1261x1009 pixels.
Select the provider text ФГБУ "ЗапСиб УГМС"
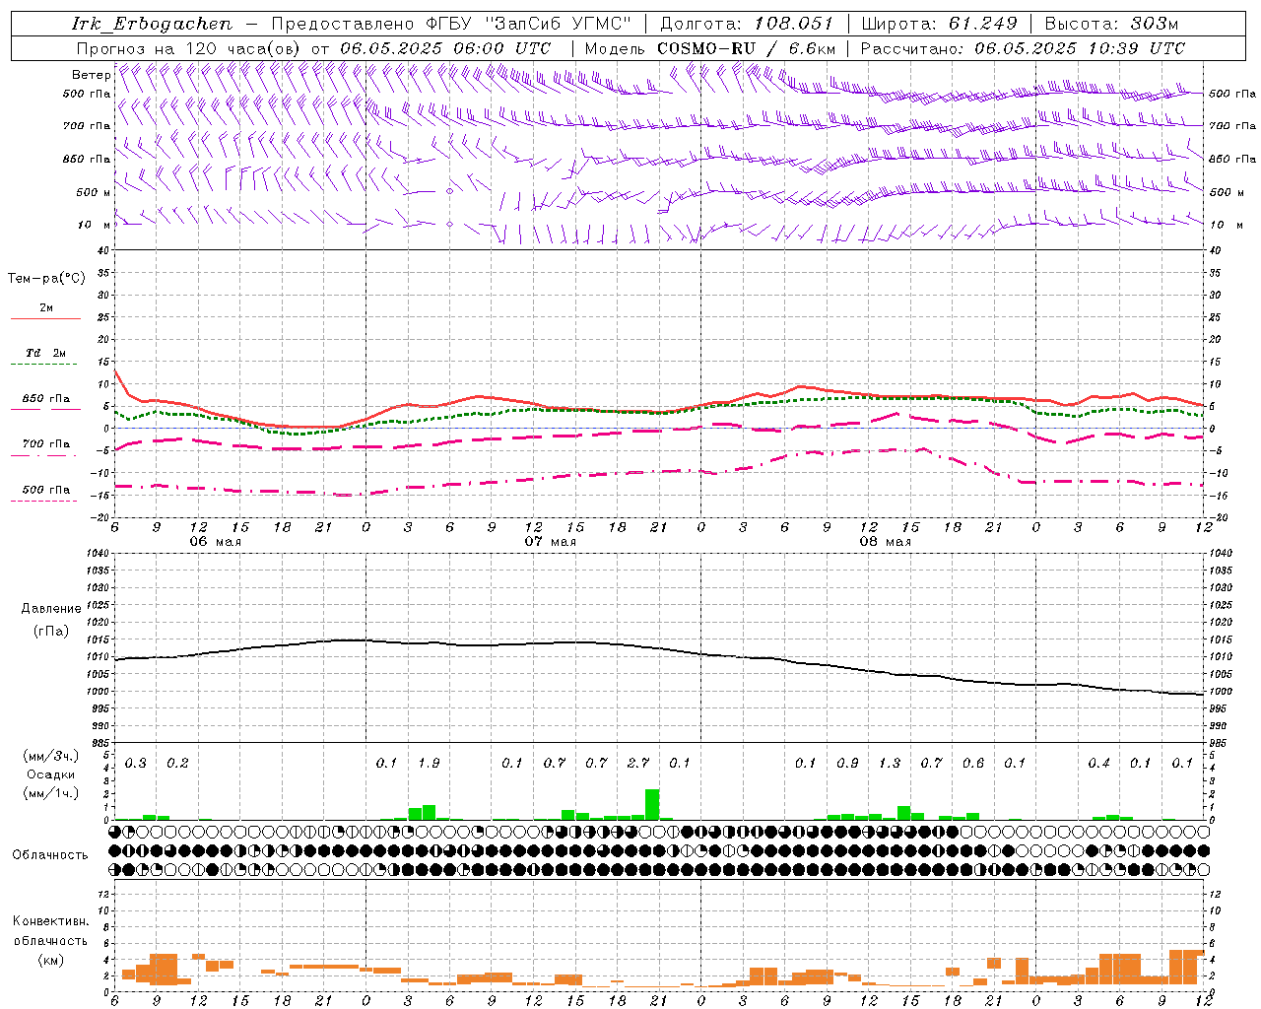coord(527,24)
